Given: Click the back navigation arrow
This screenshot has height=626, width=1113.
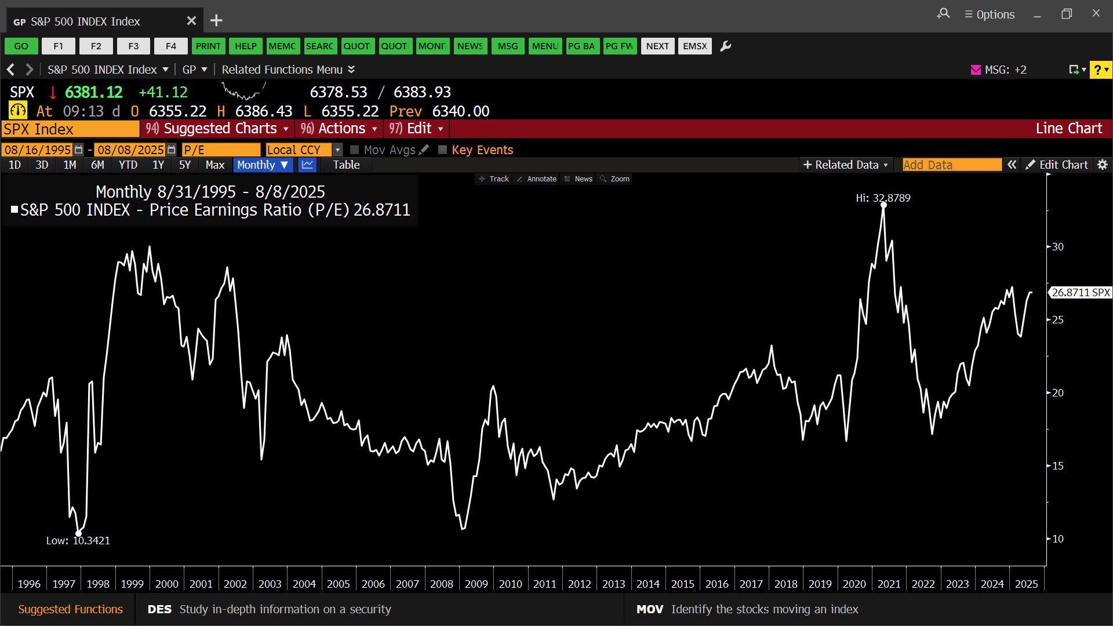Looking at the screenshot, I should pos(10,70).
